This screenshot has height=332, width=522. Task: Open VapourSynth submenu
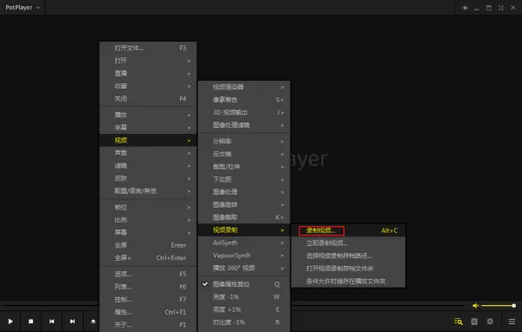pyautogui.click(x=244, y=256)
